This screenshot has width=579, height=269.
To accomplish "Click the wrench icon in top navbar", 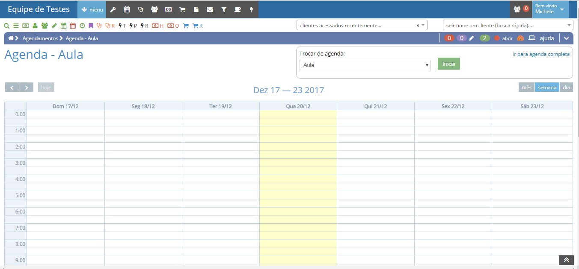I will (113, 9).
